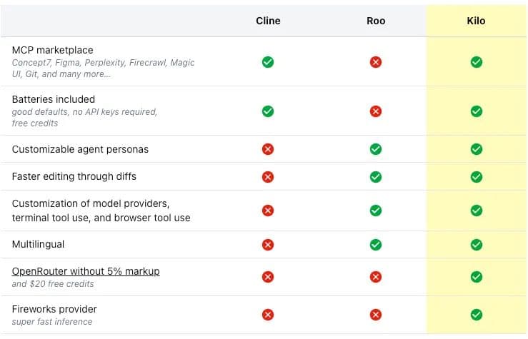Screen dimensions: 528x339
Task: Open the OpenRouter without 5% markup link
Action: click(86, 271)
